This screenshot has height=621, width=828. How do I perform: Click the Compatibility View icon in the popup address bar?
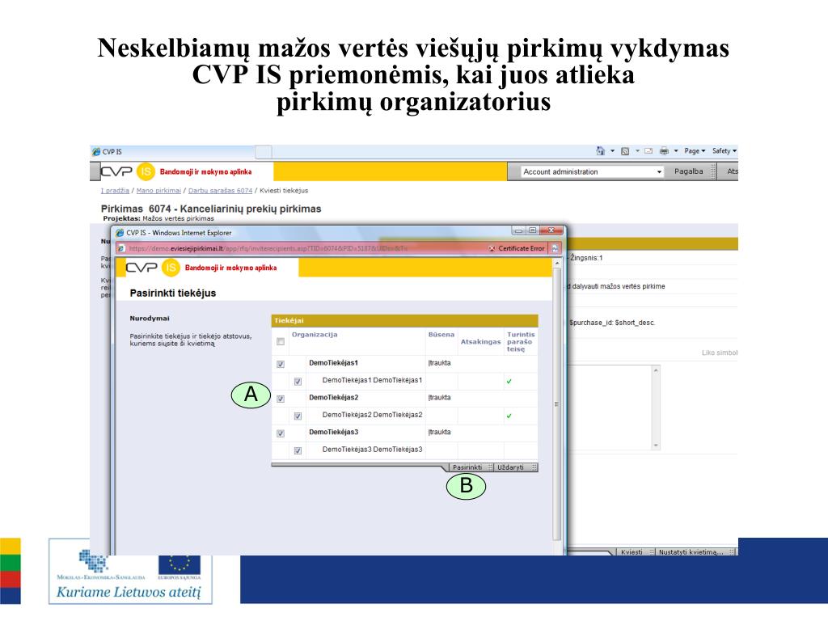pyautogui.click(x=556, y=248)
